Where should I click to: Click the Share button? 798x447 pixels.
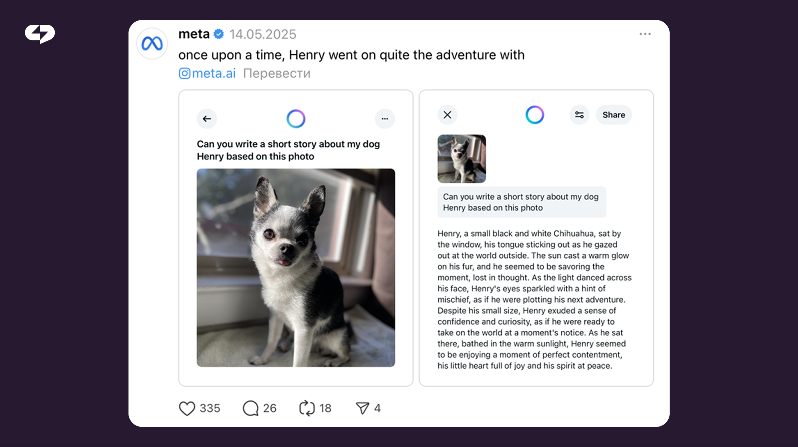[x=614, y=115]
